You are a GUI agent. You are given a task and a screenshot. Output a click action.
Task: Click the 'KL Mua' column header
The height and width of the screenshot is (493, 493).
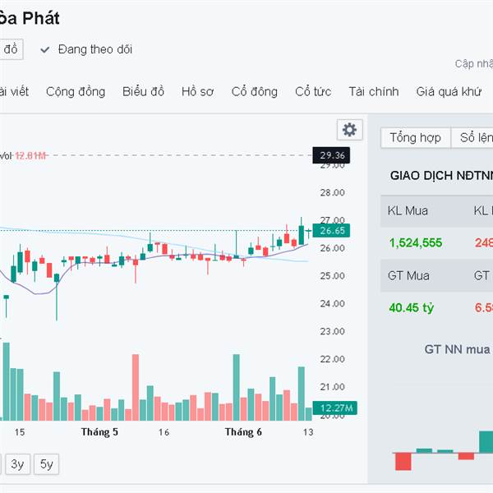408,210
